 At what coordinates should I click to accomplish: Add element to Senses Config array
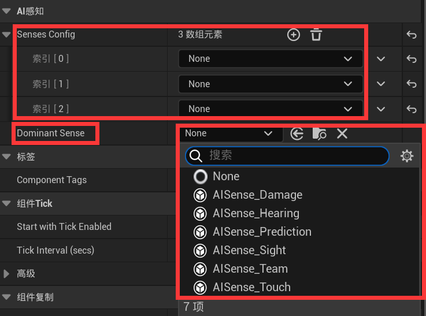coord(294,35)
